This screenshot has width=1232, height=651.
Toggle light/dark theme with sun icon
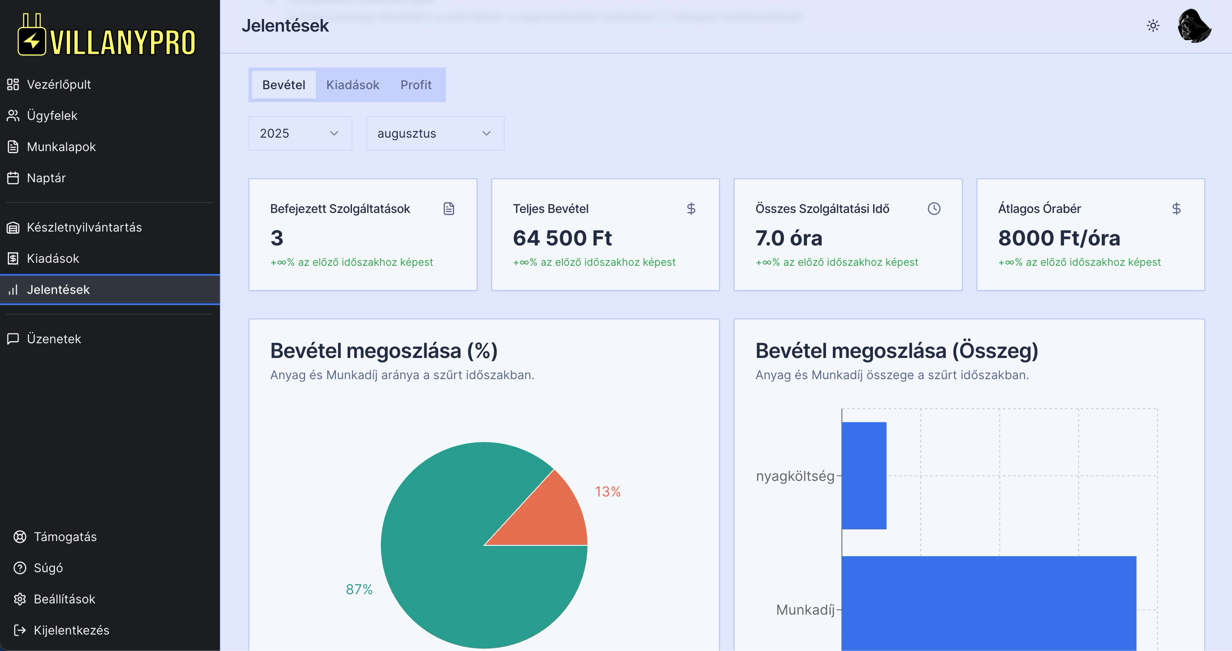1153,26
